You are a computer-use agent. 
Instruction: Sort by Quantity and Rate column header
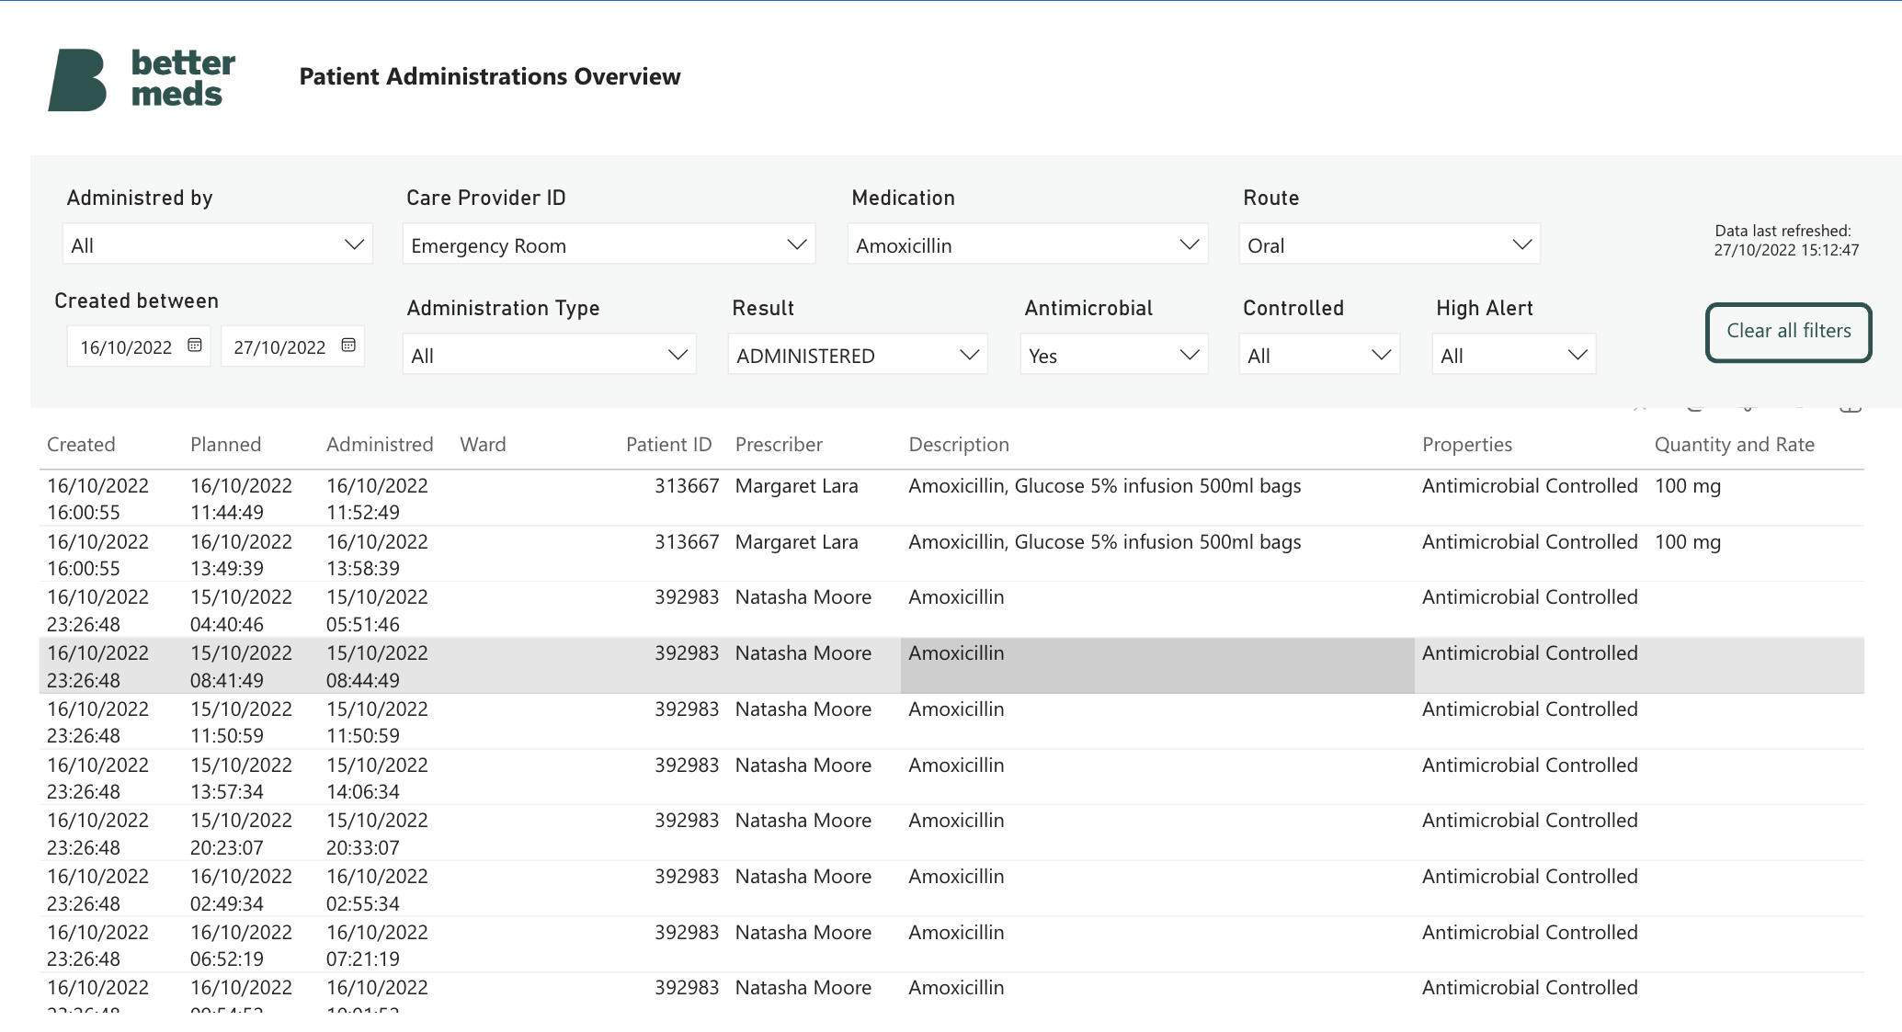coord(1735,445)
